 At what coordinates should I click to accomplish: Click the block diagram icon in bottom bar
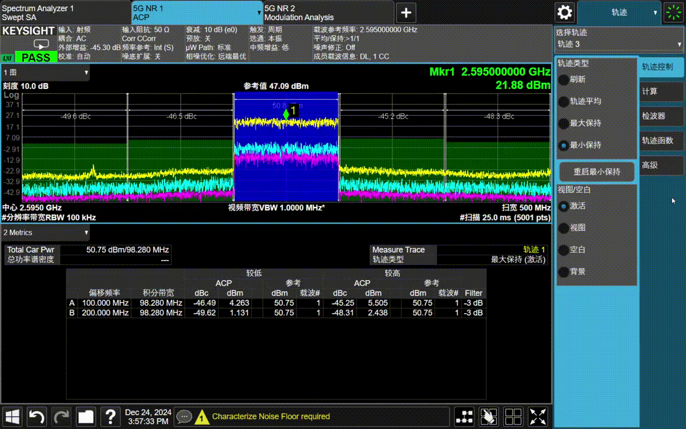464,417
